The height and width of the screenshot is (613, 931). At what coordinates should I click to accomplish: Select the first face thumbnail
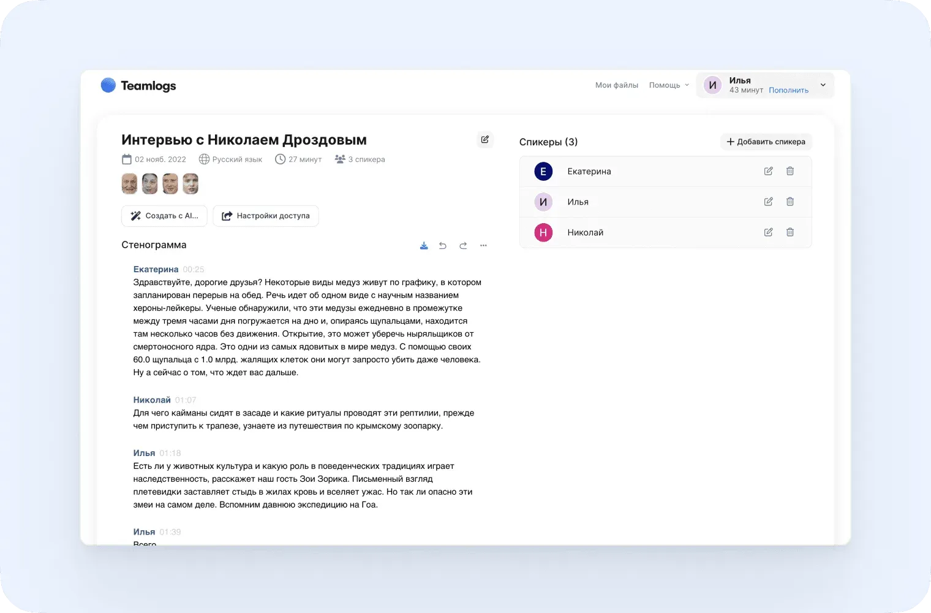130,183
